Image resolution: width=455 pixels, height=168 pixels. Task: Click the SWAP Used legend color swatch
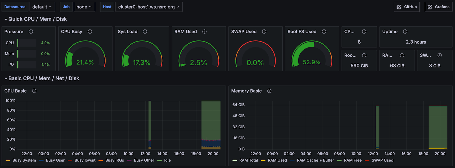point(367,160)
